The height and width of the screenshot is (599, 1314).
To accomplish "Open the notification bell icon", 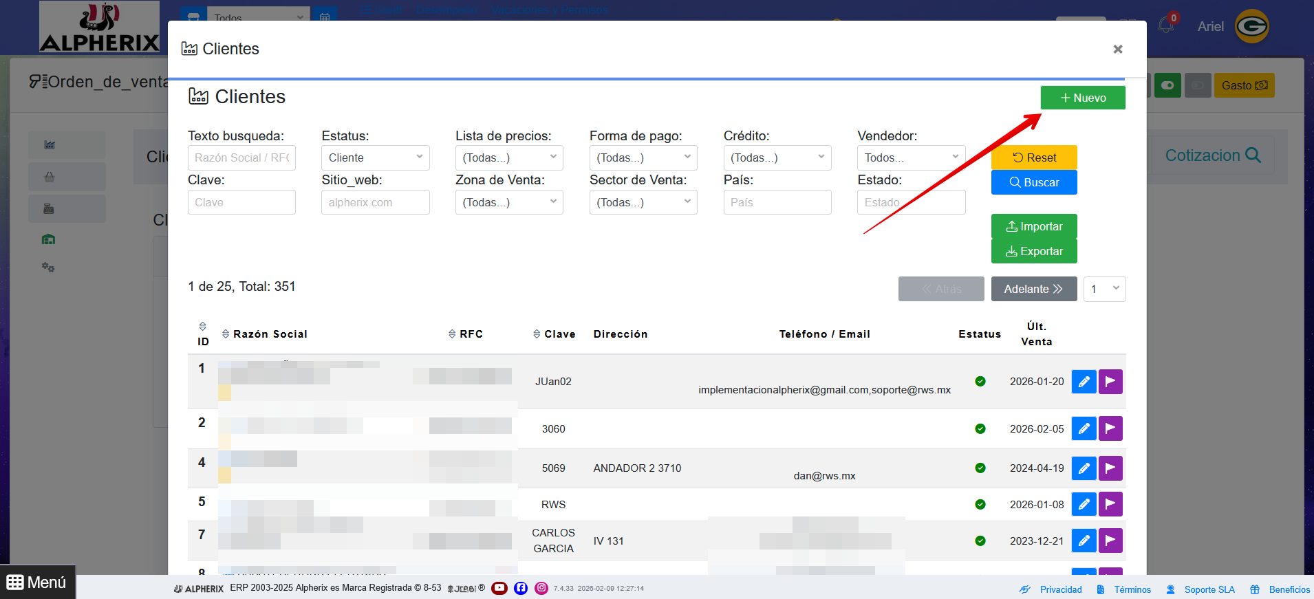I will tap(1166, 25).
